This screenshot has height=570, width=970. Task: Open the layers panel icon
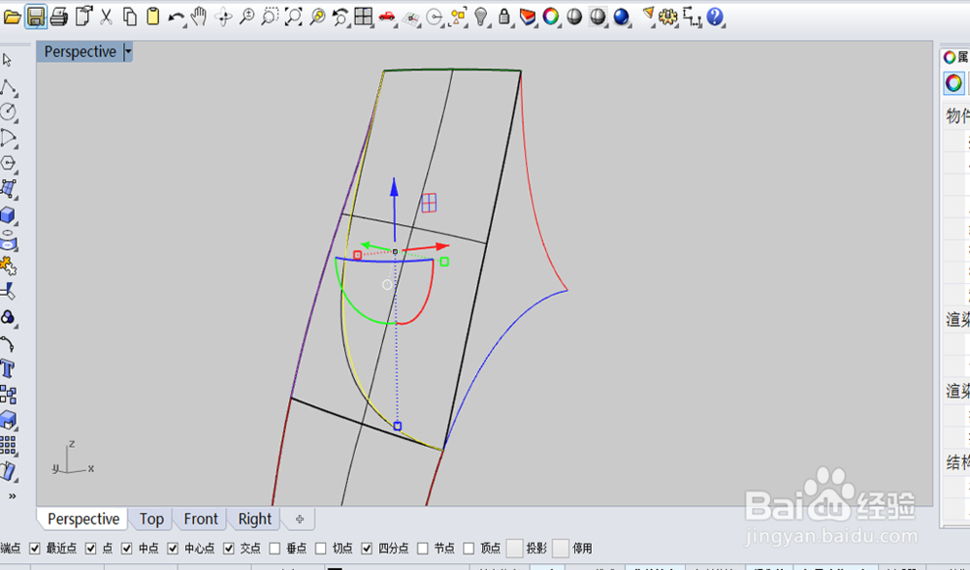click(528, 16)
